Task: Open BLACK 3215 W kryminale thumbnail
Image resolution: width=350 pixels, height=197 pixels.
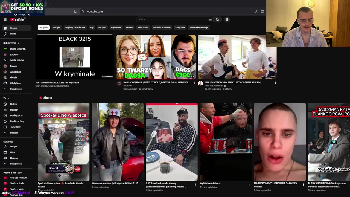Action: click(x=75, y=57)
